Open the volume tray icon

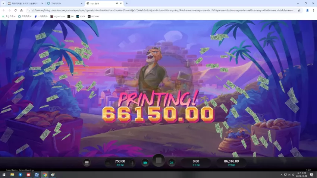point(289,175)
